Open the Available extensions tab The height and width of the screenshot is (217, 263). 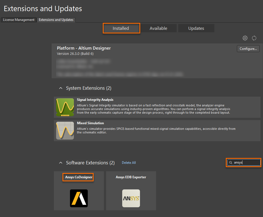tap(158, 28)
